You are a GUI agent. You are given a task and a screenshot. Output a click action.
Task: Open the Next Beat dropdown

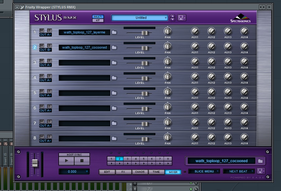238,171
